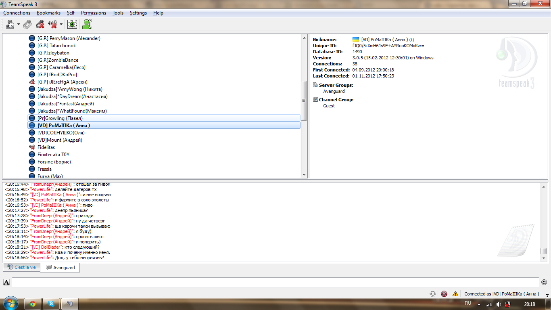Click the Channel Group icon
Viewport: 551px width, 310px height.
(x=315, y=100)
